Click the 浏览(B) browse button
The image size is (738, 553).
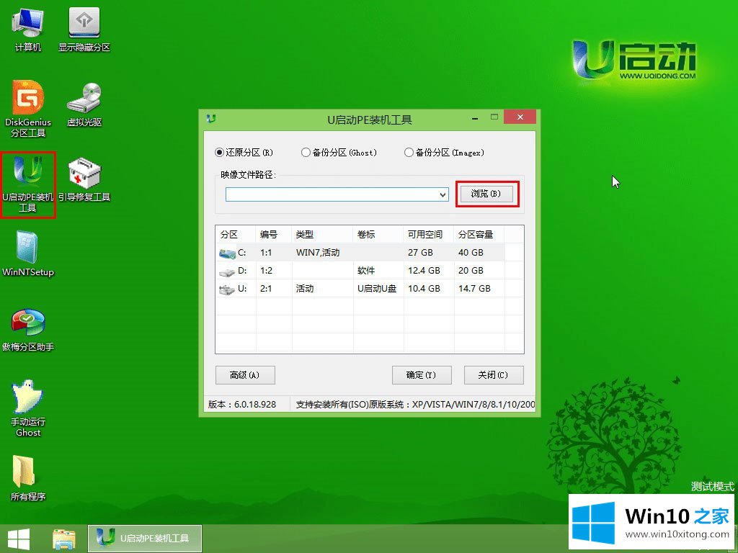[x=486, y=194]
